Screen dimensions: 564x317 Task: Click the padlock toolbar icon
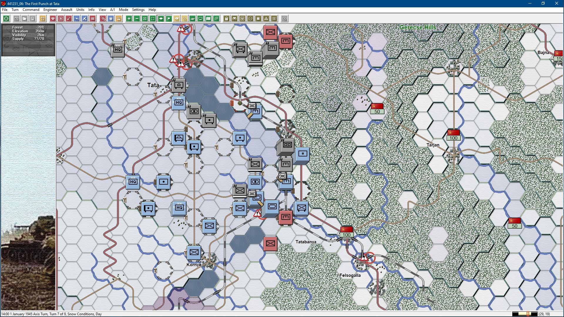tap(226, 18)
